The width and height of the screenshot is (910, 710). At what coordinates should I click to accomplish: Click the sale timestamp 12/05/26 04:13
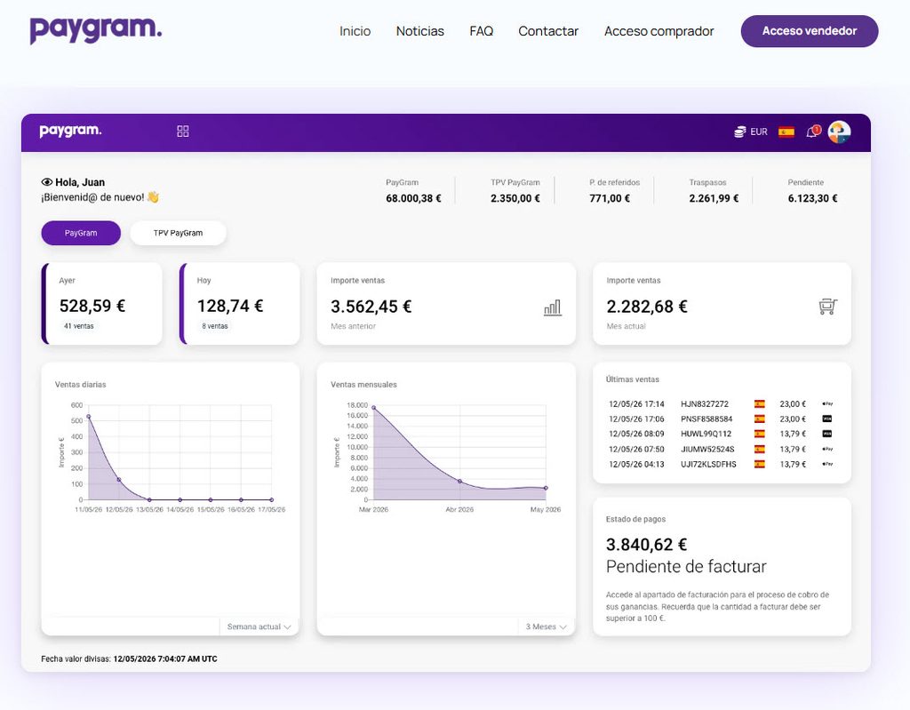click(636, 465)
